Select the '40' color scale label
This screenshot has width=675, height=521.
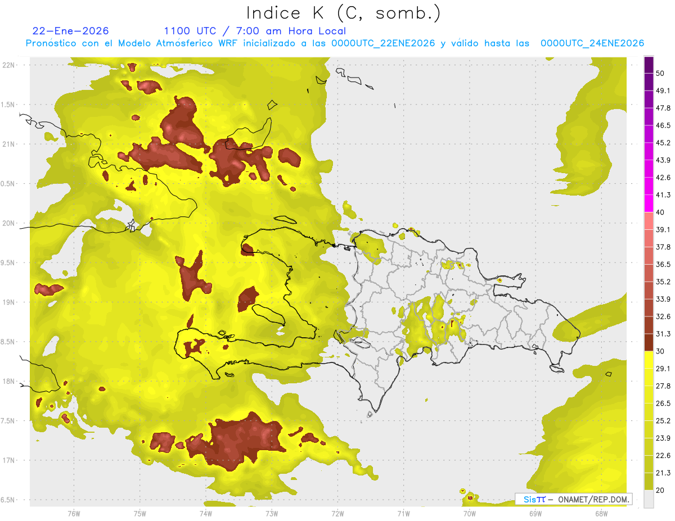pyautogui.click(x=661, y=212)
